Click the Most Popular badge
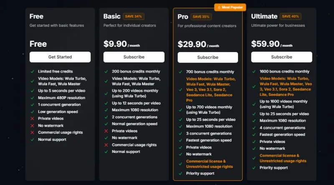 (x=230, y=7)
